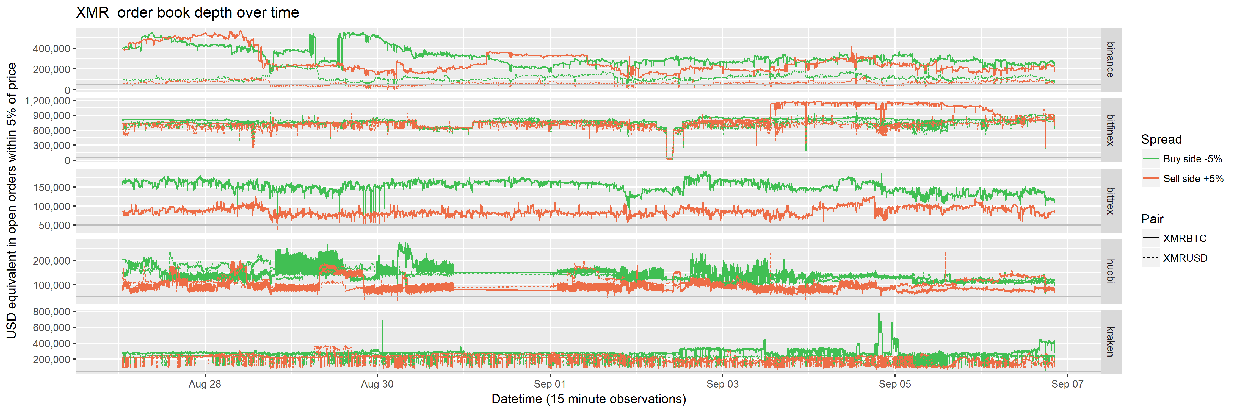Click the '400,000' tick label on kraken axis
Screen dimensions: 1237x412
coord(51,343)
